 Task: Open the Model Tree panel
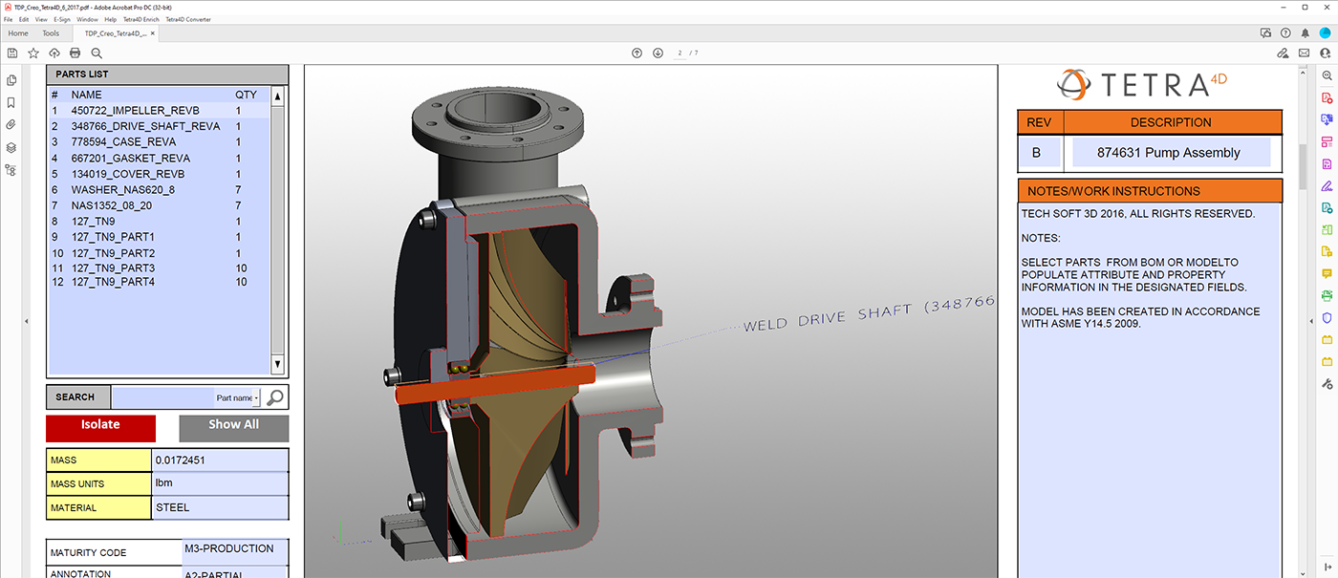click(11, 170)
